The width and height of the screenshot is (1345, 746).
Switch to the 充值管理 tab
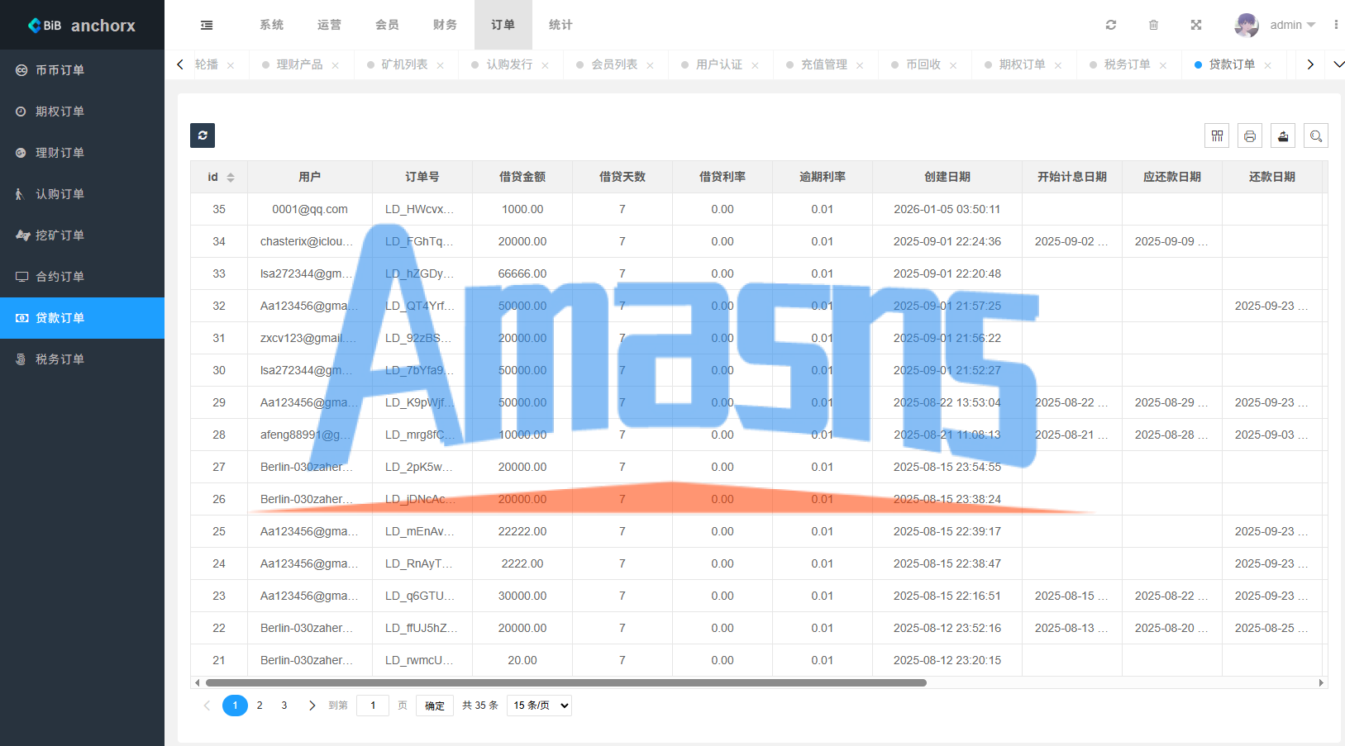824,64
